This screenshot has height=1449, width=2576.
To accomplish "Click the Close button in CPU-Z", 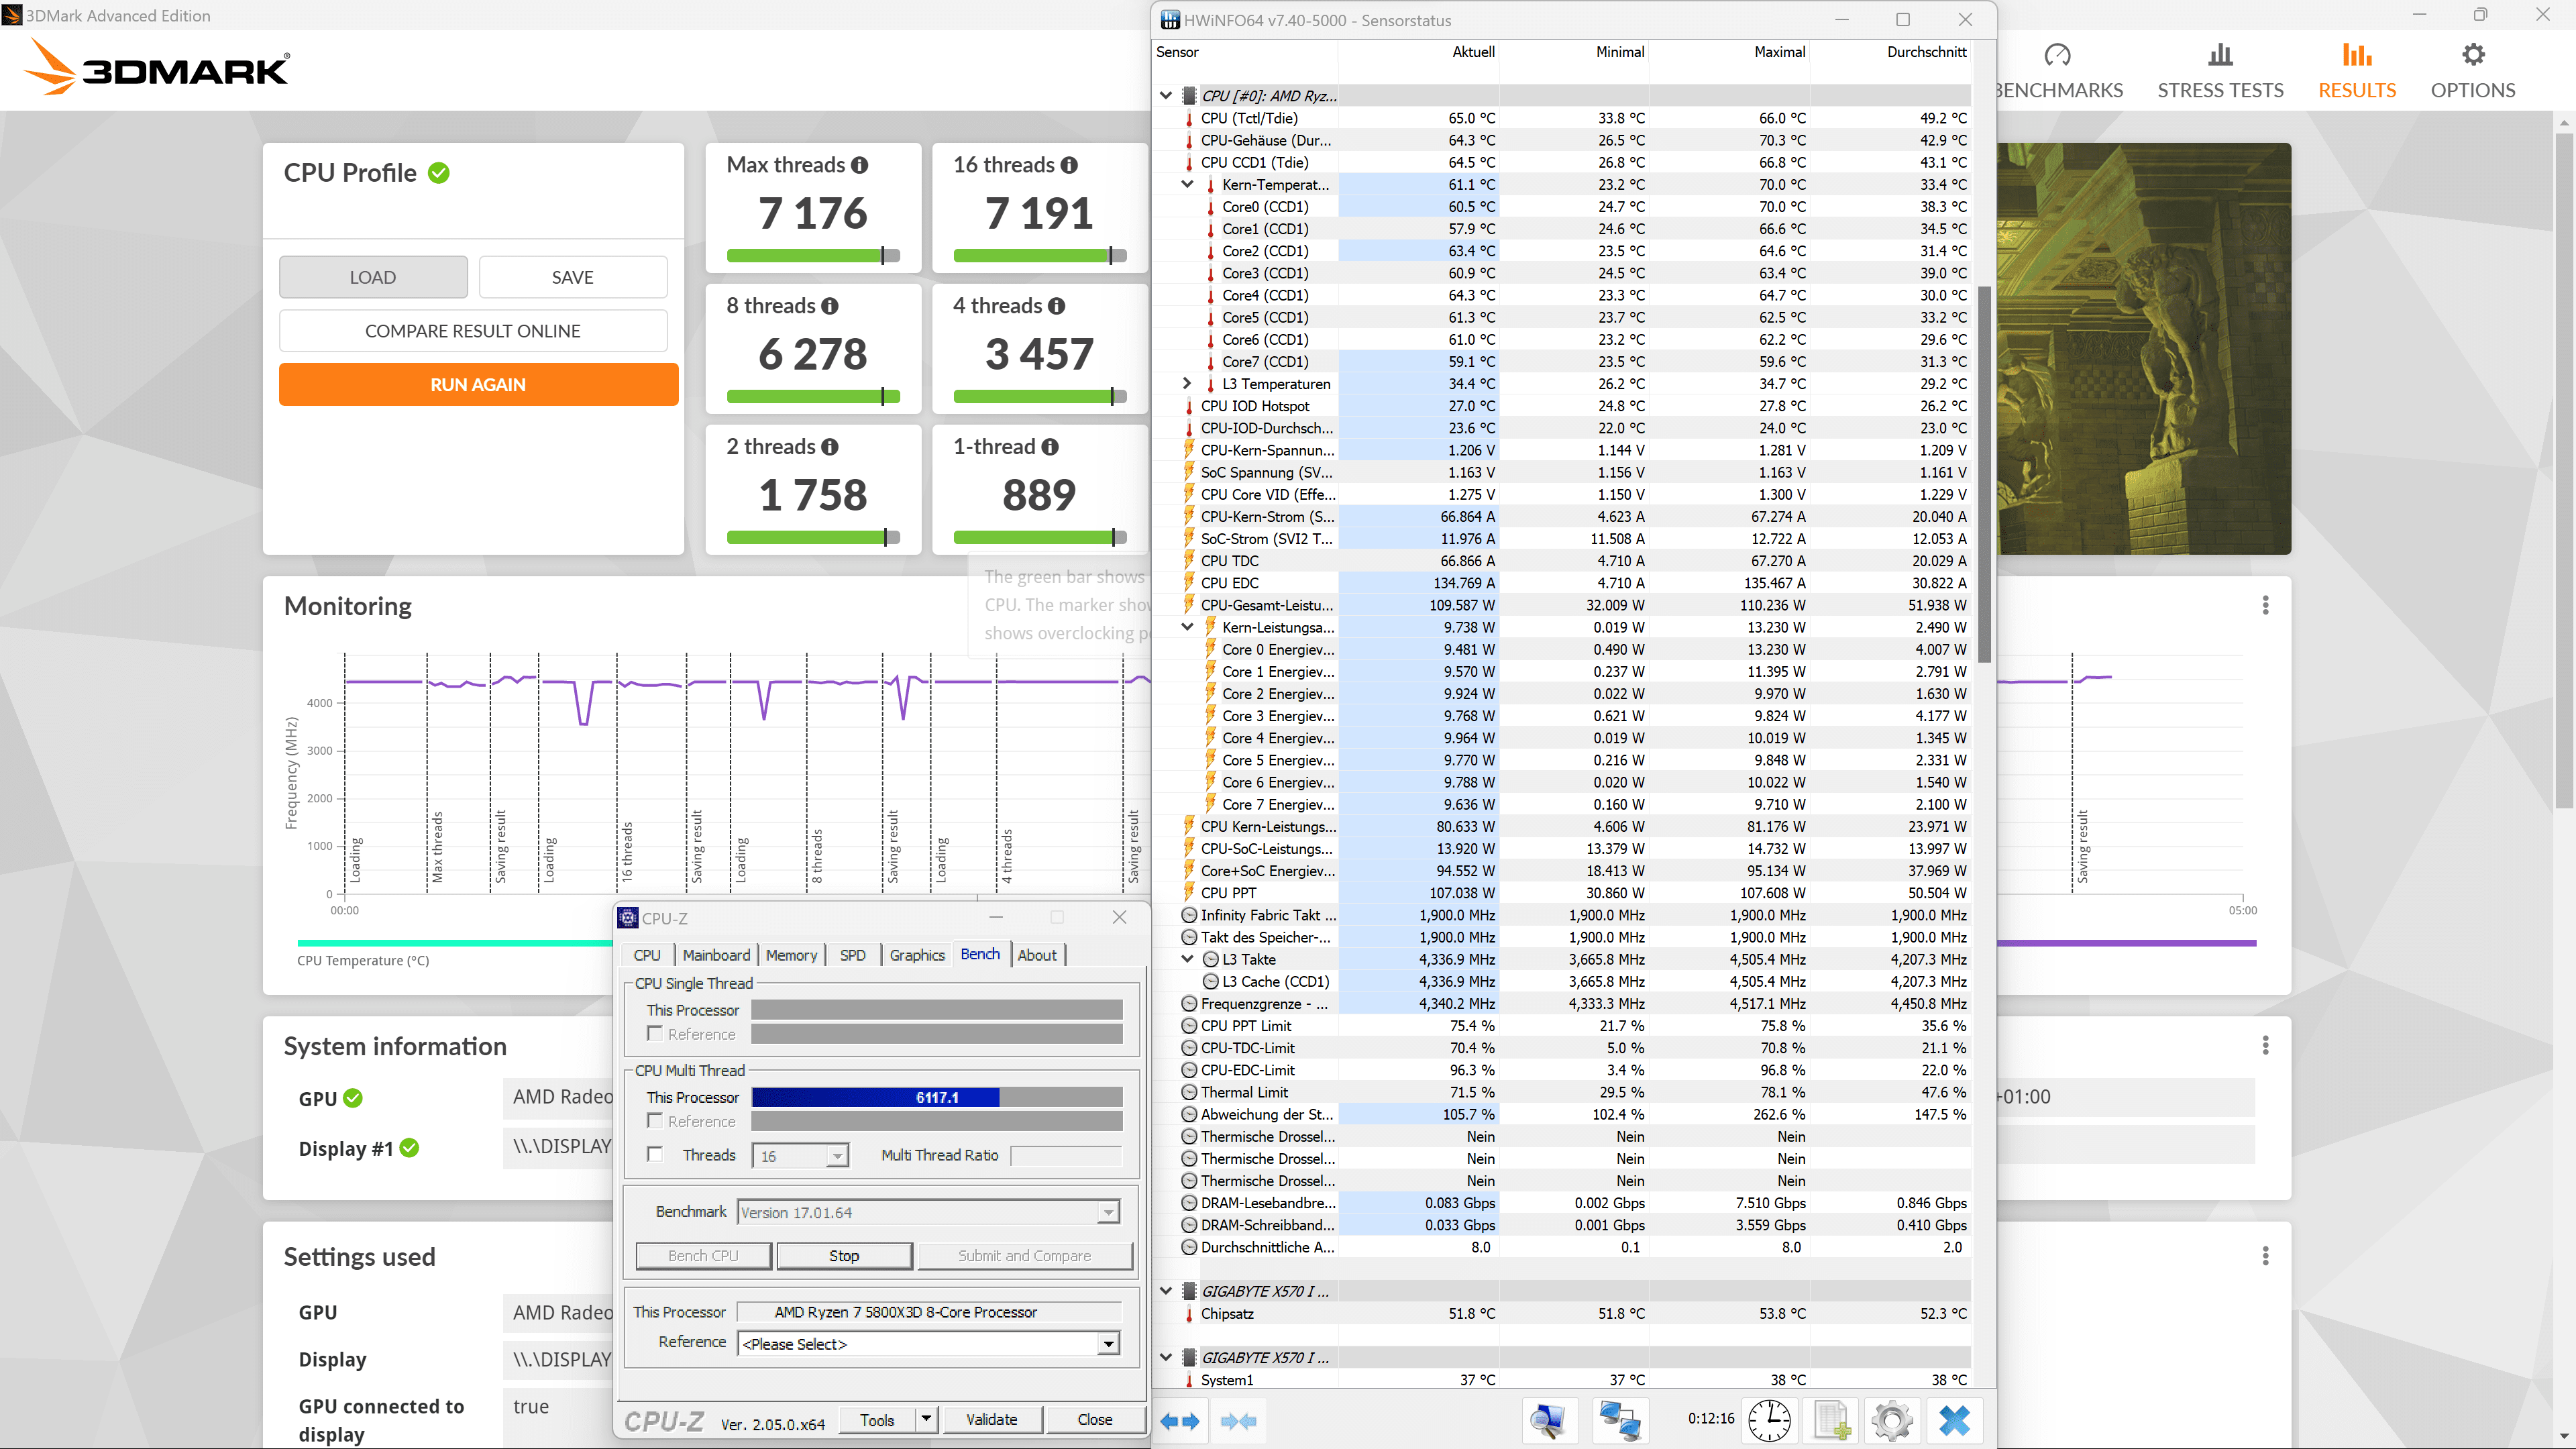I will pos(1094,1419).
